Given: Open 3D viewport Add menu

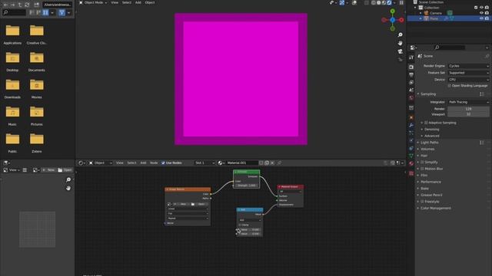Looking at the screenshot, I should point(138,2).
